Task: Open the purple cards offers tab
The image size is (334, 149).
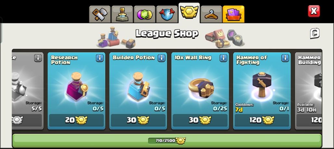Action: (x=234, y=14)
